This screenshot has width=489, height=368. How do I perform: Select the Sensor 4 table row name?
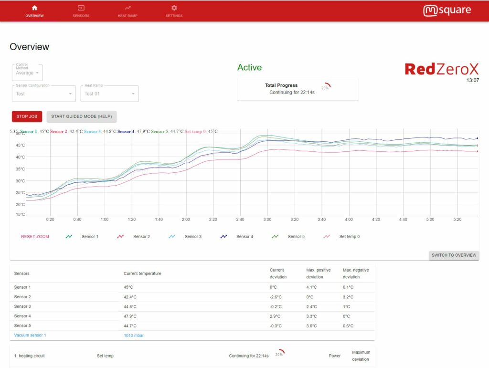click(x=22, y=316)
